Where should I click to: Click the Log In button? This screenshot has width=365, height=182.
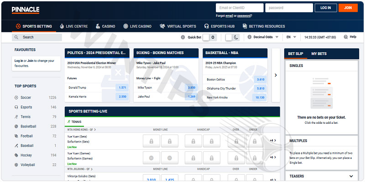point(326,8)
